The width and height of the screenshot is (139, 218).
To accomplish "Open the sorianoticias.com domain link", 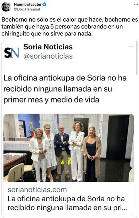I will pyautogui.click(x=37, y=190).
